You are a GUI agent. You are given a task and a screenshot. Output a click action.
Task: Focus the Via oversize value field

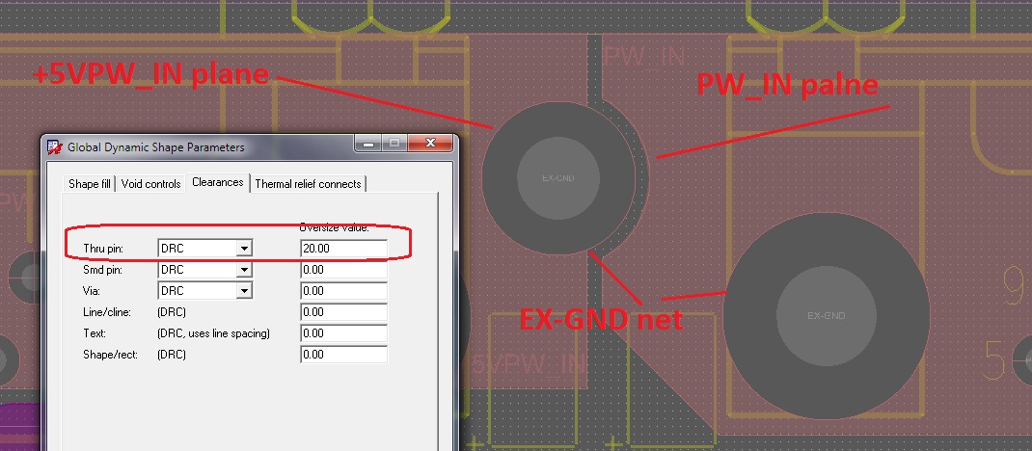(343, 291)
